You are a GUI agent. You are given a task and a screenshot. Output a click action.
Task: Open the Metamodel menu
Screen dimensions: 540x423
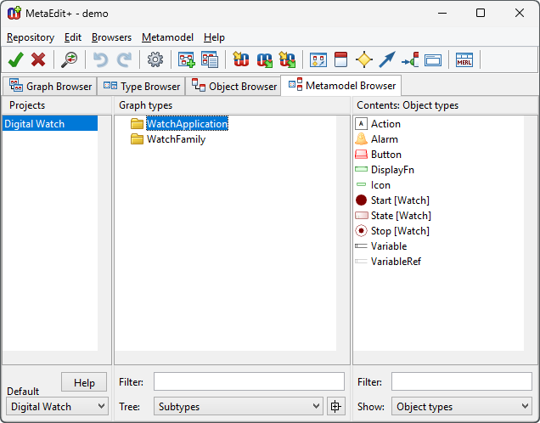click(167, 37)
